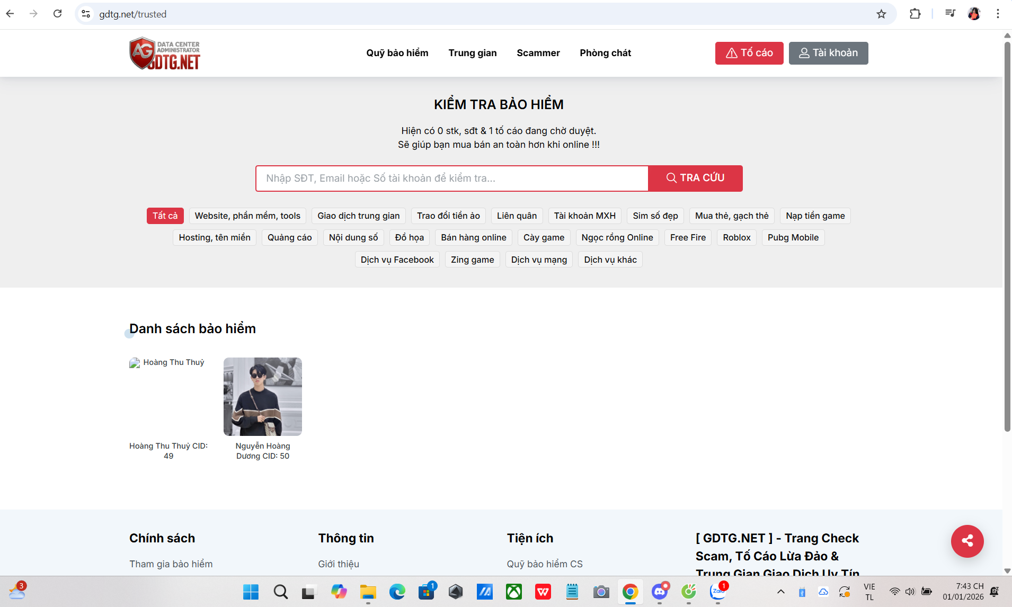Viewport: 1012px width, 607px height.
Task: Click the page vertical scrollbar
Action: [1007, 238]
